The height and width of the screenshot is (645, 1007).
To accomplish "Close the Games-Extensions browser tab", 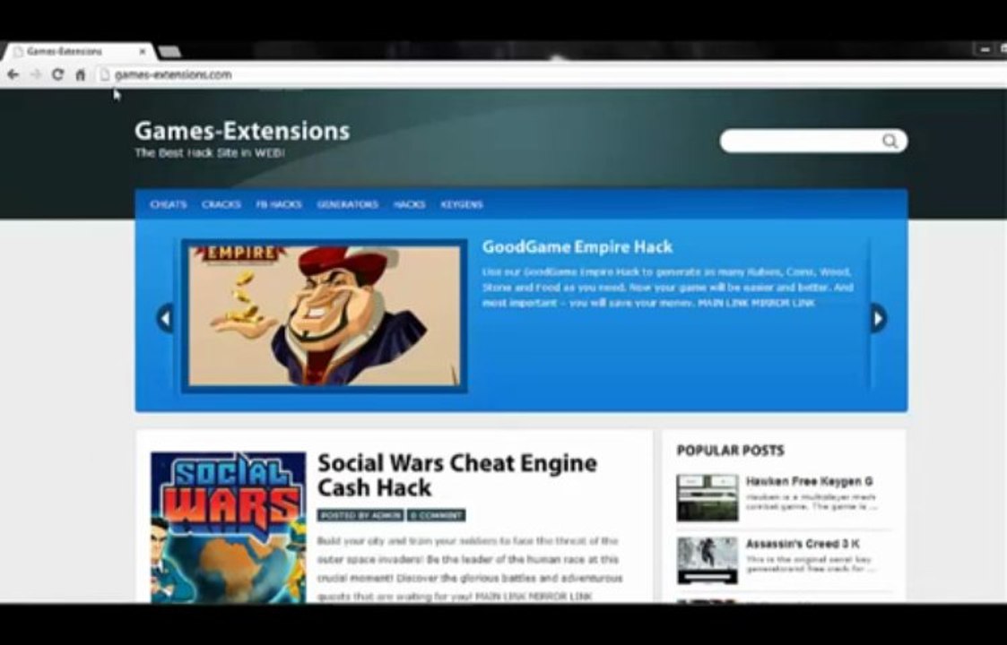I will [143, 51].
